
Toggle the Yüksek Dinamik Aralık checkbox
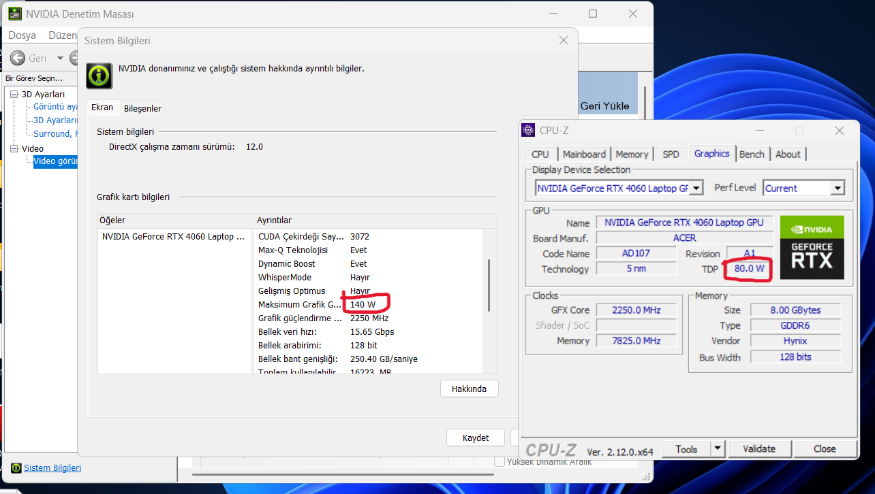pos(500,461)
